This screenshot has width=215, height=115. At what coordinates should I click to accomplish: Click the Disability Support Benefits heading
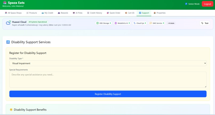pyautogui.click(x=30, y=110)
